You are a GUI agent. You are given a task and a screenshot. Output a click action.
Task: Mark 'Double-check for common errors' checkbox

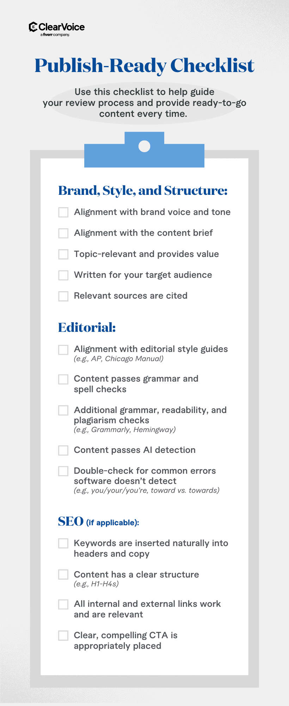click(x=63, y=471)
